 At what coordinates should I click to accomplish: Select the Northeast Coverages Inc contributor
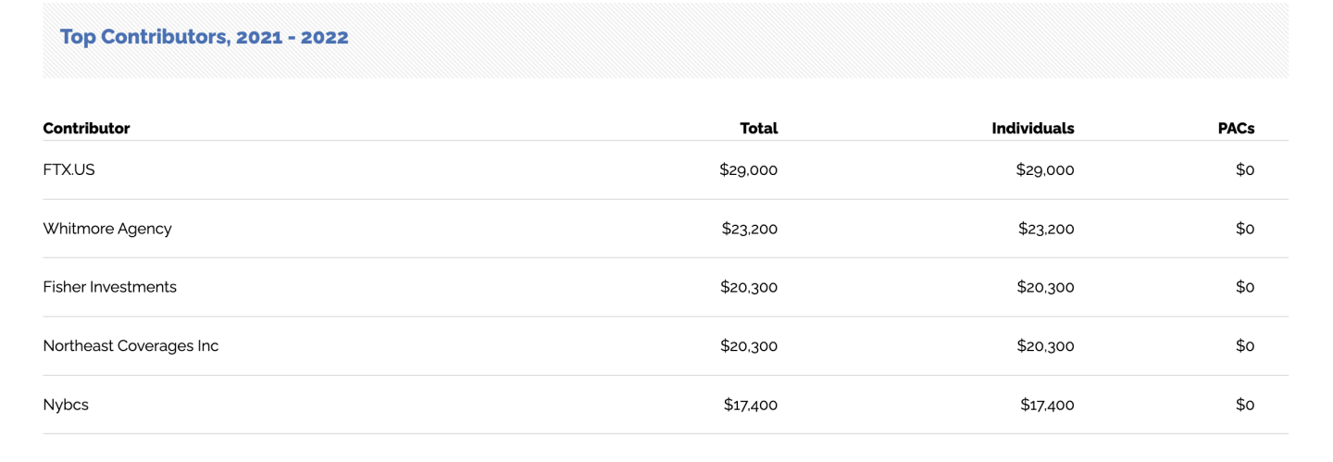131,346
